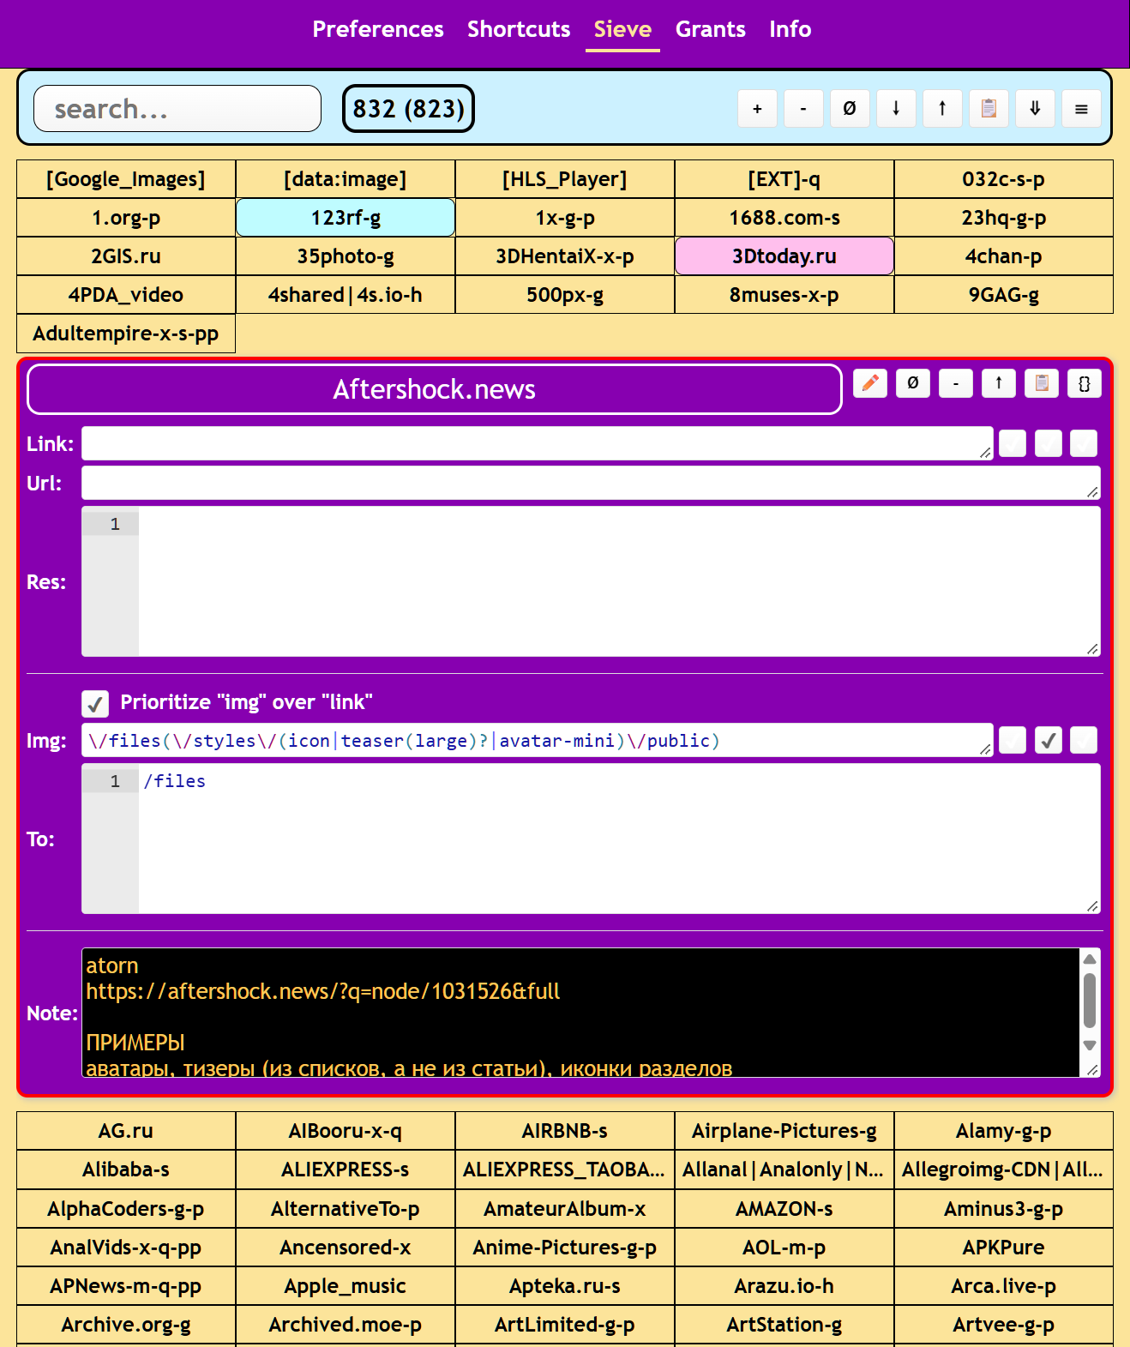Open the Grants tab

pos(711,29)
